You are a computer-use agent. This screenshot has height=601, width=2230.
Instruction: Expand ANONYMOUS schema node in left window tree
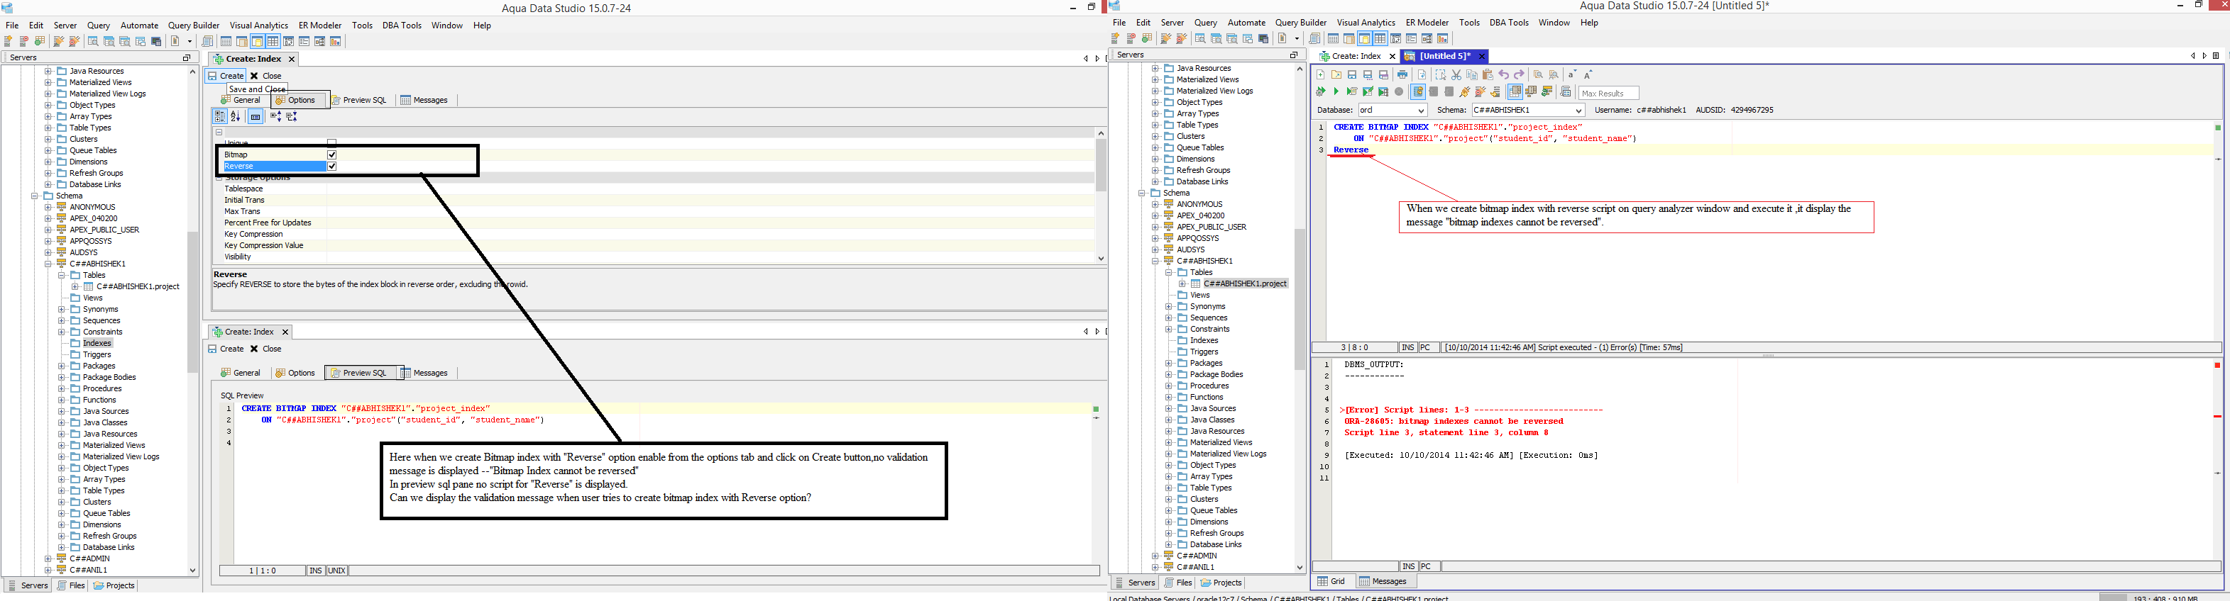pos(48,208)
